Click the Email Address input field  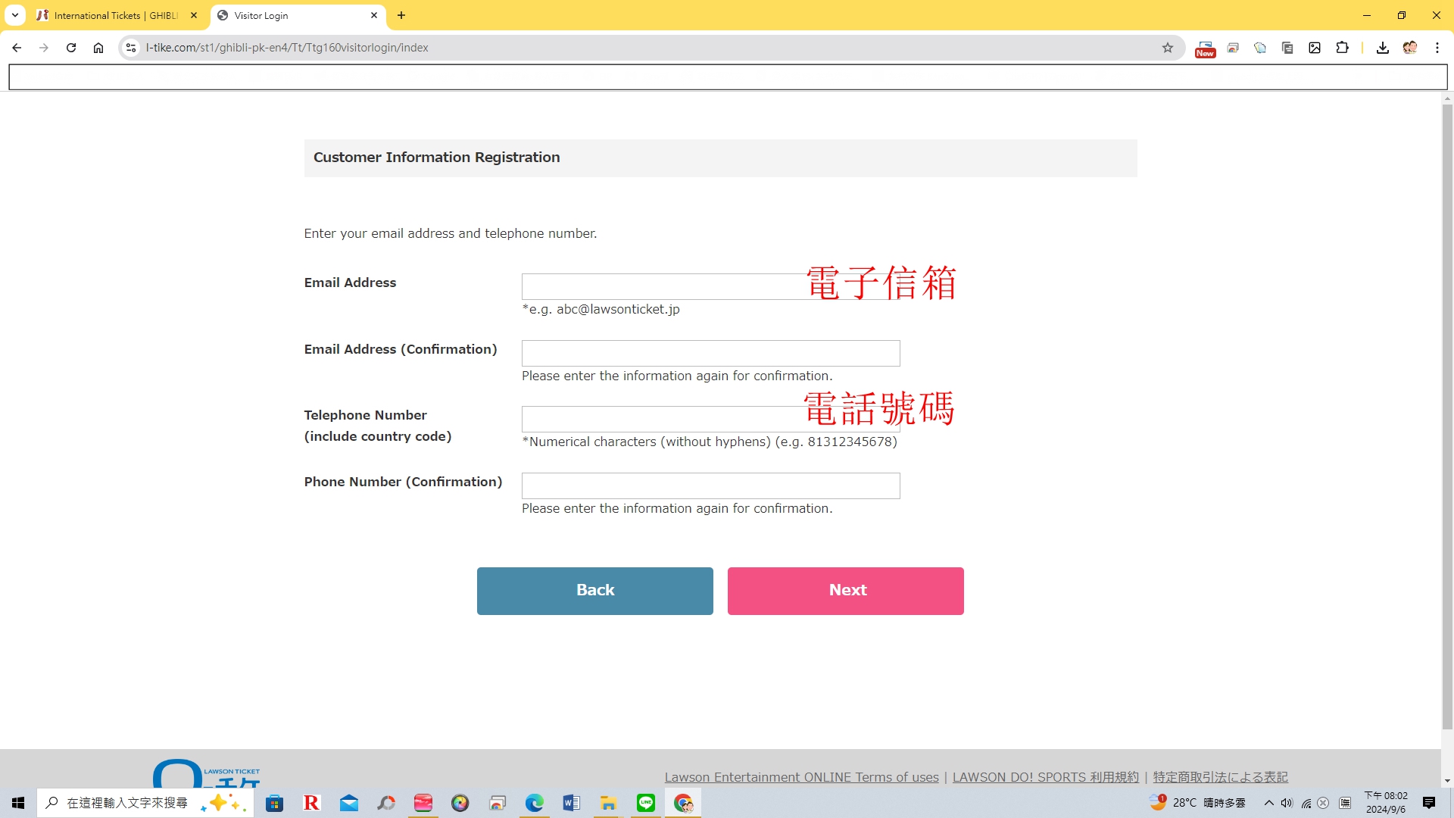[710, 286]
